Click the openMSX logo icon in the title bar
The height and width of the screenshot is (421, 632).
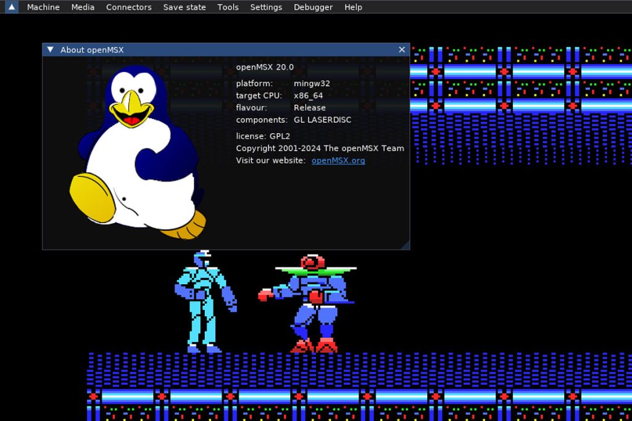[x=10, y=7]
